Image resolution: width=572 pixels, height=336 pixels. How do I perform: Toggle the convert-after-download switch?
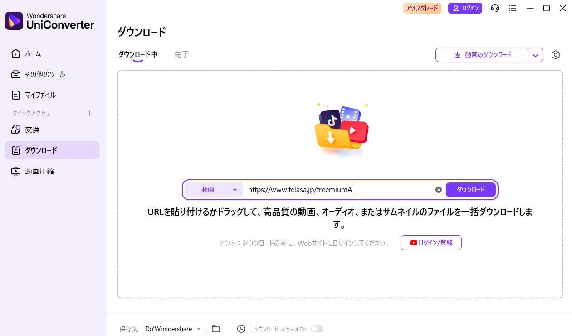(x=317, y=329)
